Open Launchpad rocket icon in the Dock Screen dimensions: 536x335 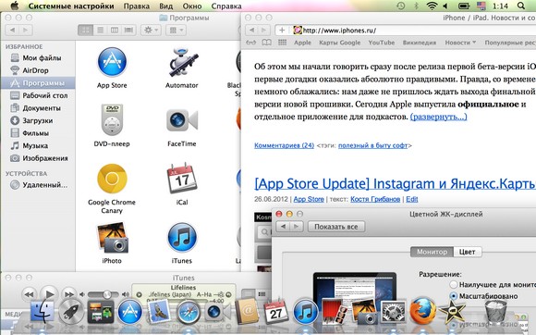71,312
